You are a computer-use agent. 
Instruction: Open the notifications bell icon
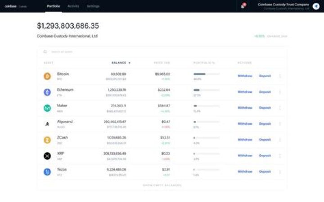pos(243,6)
